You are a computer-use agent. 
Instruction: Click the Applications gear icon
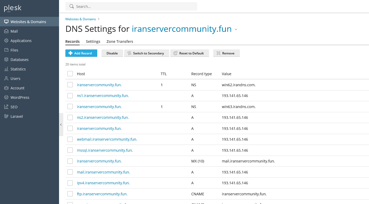pos(6,41)
